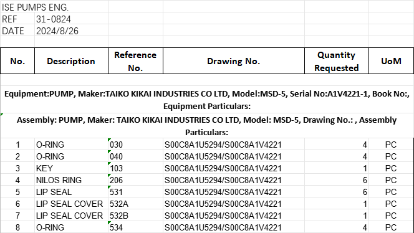The image size is (414, 233).
Task: Select LIP SEAL COVER in row 6
Action: point(71,204)
